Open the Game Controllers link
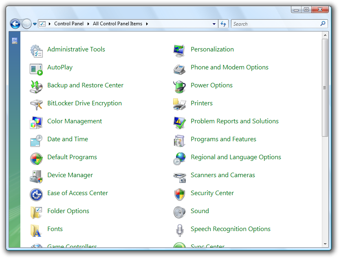339x258 pixels. pyautogui.click(x=72, y=246)
